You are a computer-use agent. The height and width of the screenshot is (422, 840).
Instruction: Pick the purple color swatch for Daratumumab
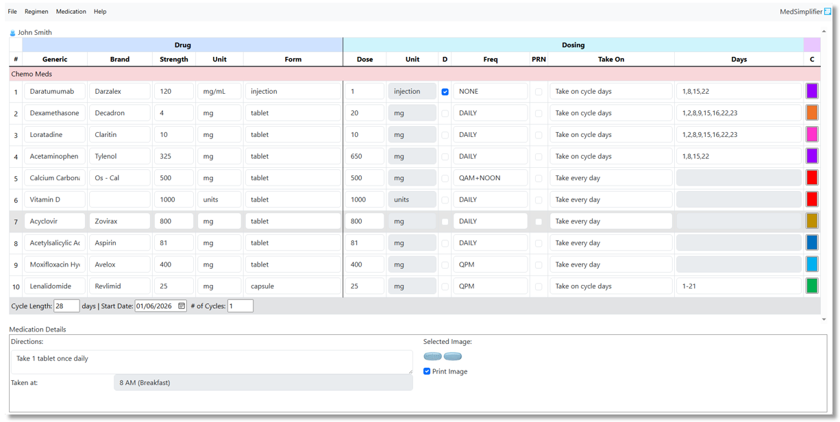tap(812, 91)
